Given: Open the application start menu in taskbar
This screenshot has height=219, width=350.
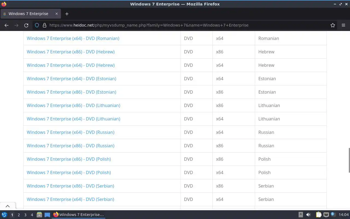Looking at the screenshot, I should pyautogui.click(x=4, y=215).
